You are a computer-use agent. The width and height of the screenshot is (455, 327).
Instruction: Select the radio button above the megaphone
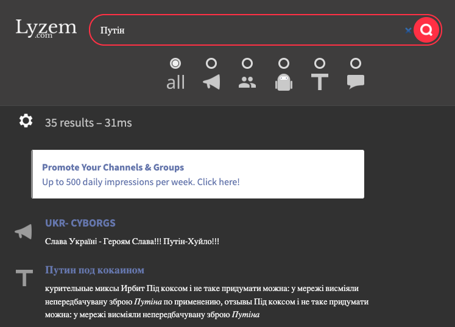(211, 63)
